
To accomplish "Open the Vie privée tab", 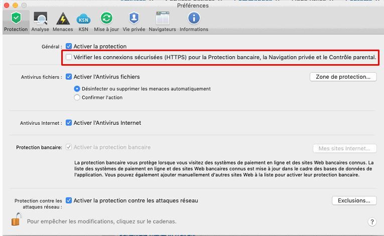I will 134,22.
